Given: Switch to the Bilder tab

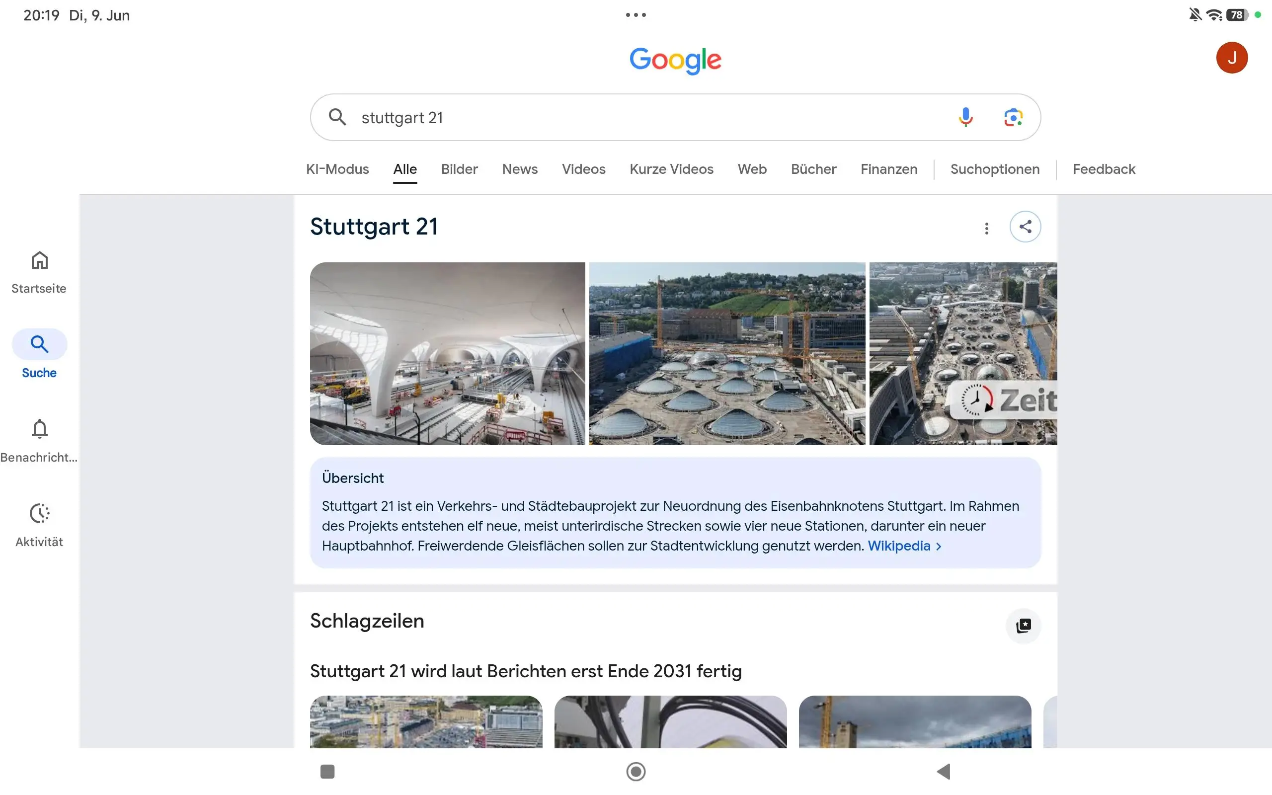Looking at the screenshot, I should [460, 169].
